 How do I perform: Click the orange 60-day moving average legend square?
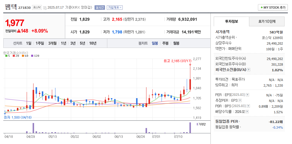pyautogui.click(x=23, y=56)
